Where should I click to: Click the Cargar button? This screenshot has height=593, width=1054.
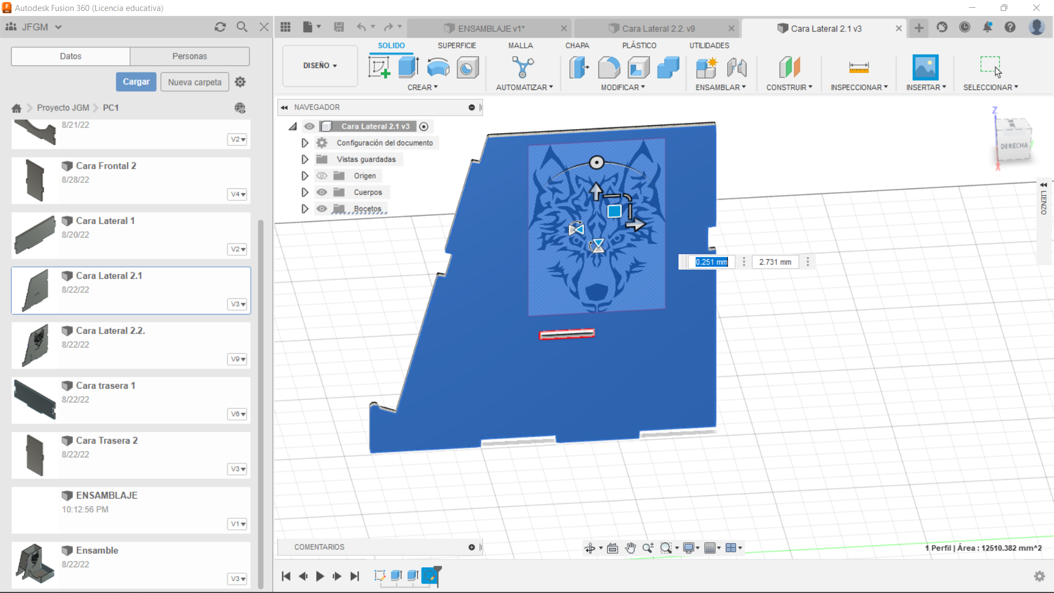tap(136, 82)
